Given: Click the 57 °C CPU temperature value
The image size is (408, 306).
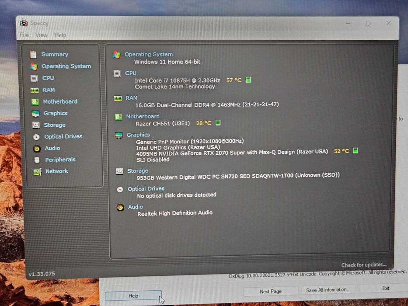Looking at the screenshot, I should click(234, 80).
